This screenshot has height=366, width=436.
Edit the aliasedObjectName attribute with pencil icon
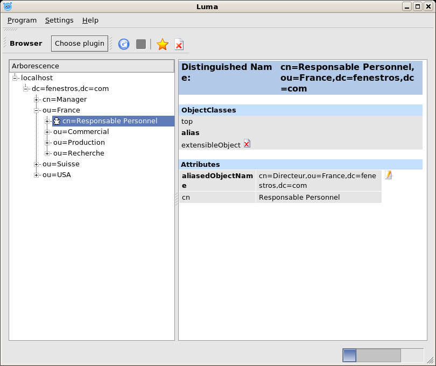(x=389, y=175)
